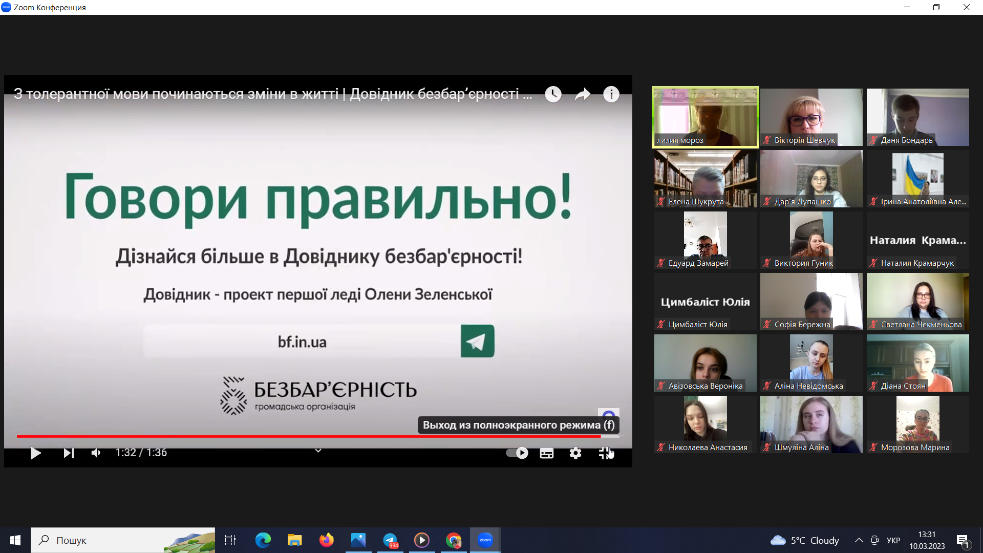The image size is (983, 553).
Task: Open the Windows Start menu
Action: tap(15, 540)
